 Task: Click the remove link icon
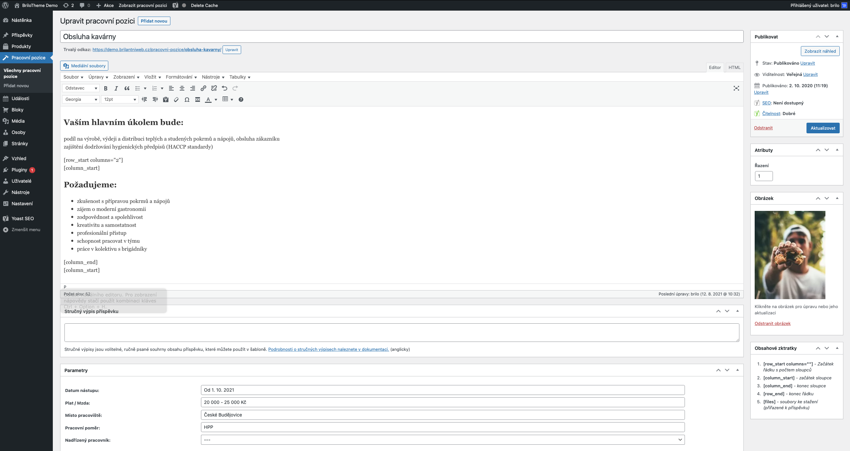pyautogui.click(x=214, y=88)
